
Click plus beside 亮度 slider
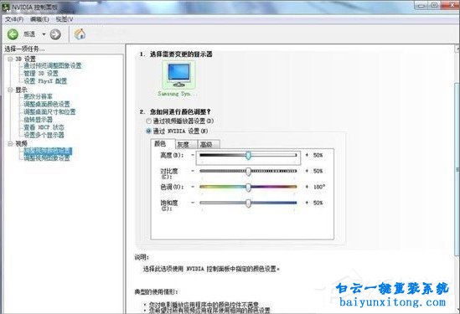click(x=307, y=155)
